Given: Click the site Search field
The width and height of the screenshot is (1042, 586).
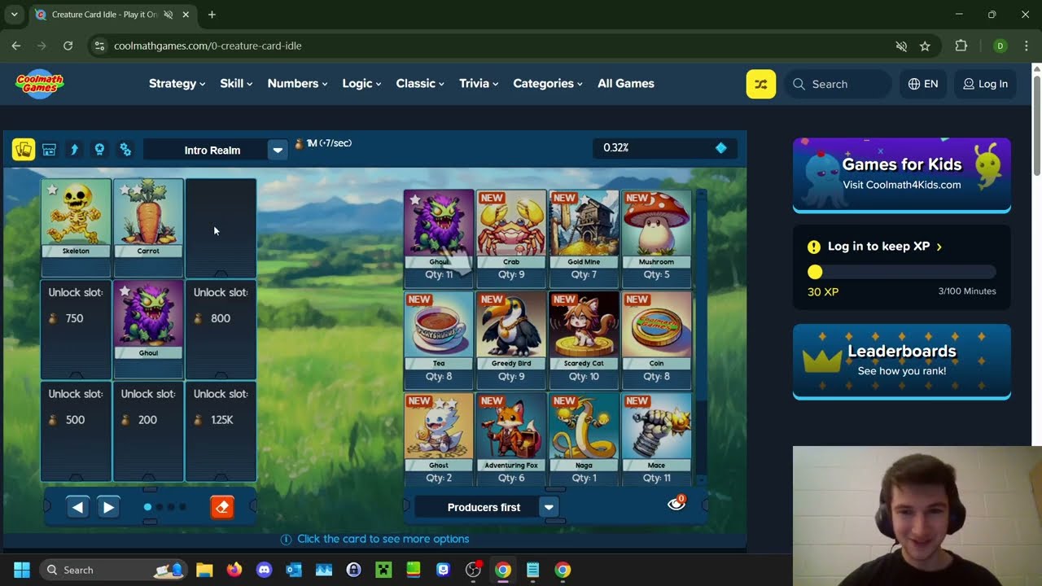Looking at the screenshot, I should tap(838, 84).
